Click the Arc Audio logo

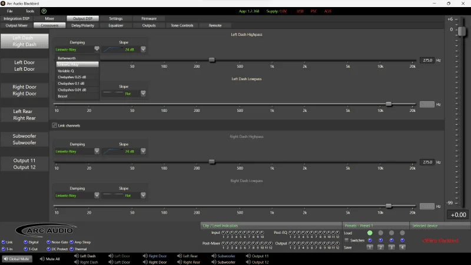(46, 230)
